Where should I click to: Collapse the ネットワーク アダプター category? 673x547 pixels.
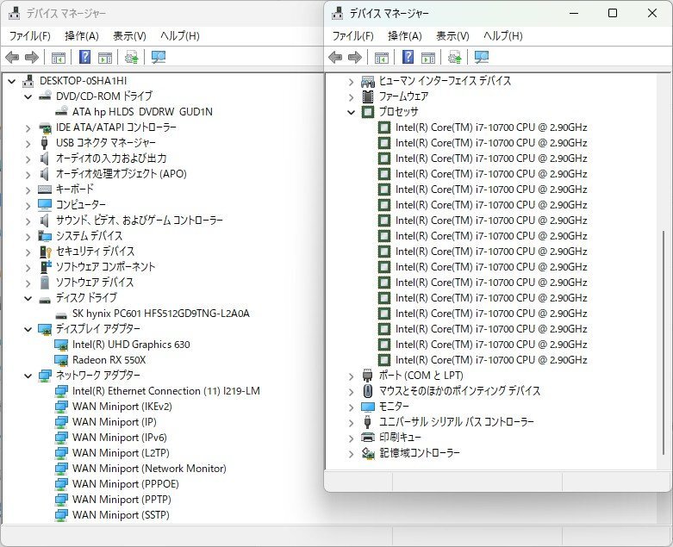tap(28, 376)
